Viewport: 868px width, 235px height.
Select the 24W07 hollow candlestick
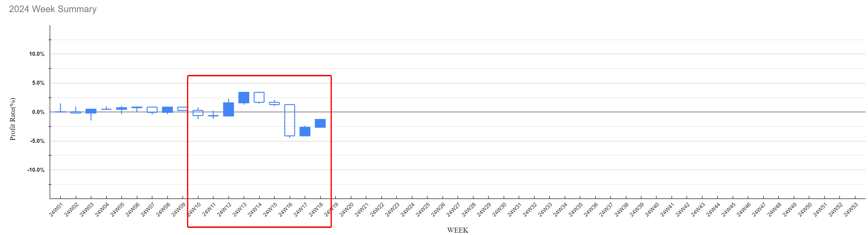tap(152, 110)
